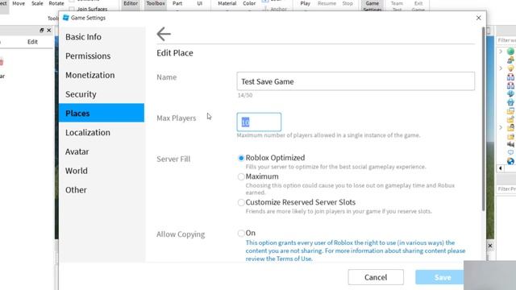Choose Maximum server fill option
The height and width of the screenshot is (290, 516).
[x=241, y=177]
